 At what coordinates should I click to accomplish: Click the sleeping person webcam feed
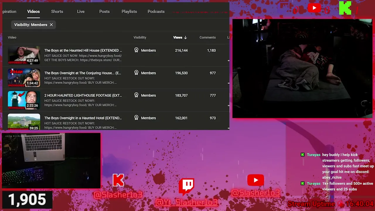(x=302, y=69)
